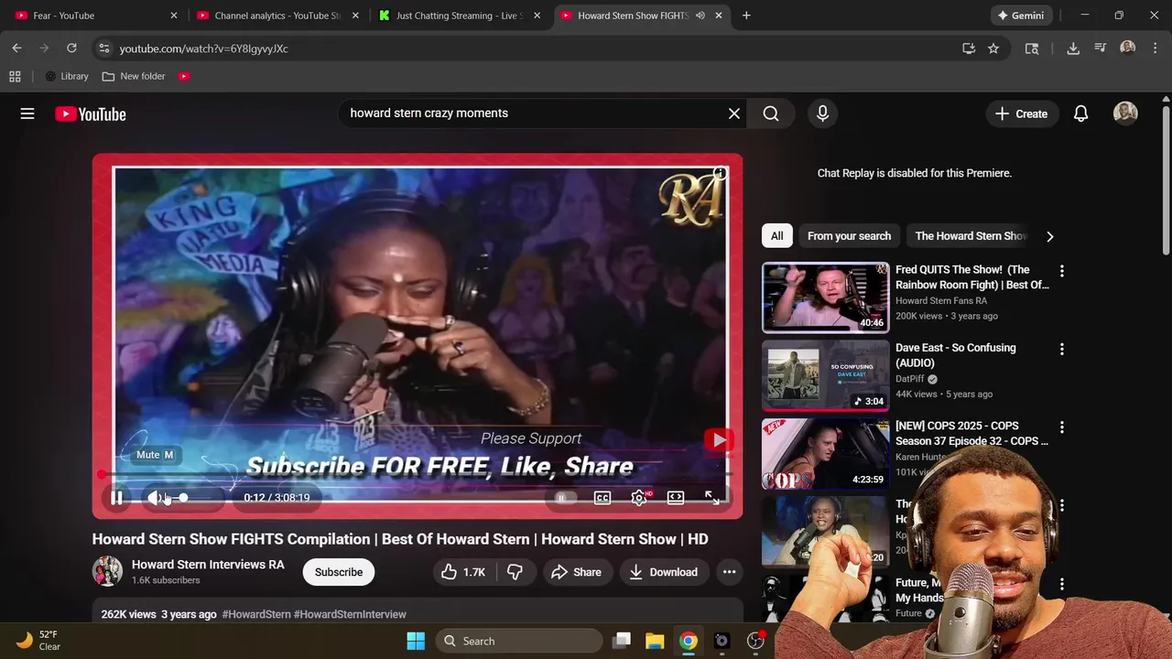Like the video with the thumbs up

click(x=463, y=572)
